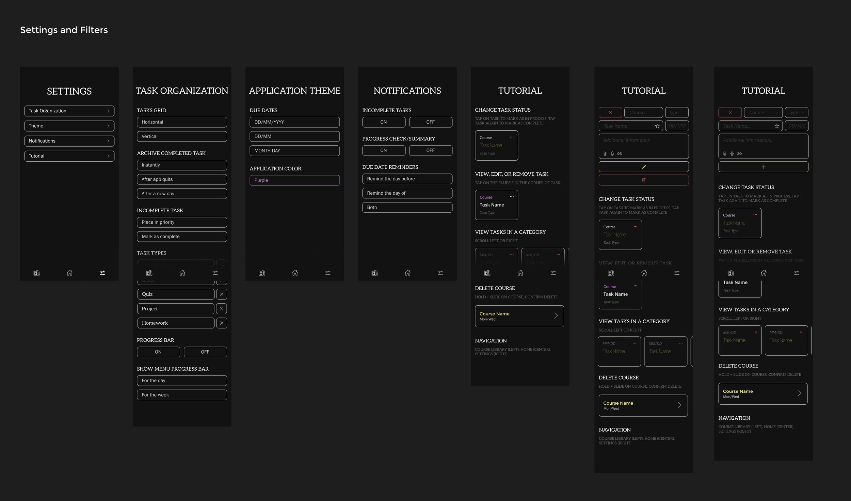
Task: Open Course Name card in Tutorial with pencil button
Action: click(643, 405)
